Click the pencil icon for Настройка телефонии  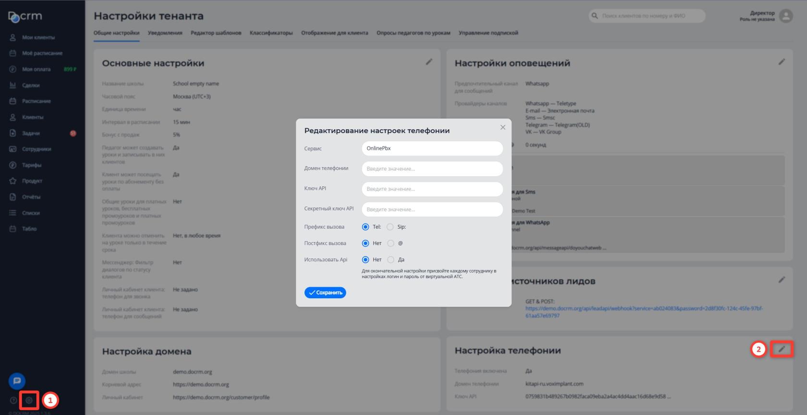tap(782, 349)
